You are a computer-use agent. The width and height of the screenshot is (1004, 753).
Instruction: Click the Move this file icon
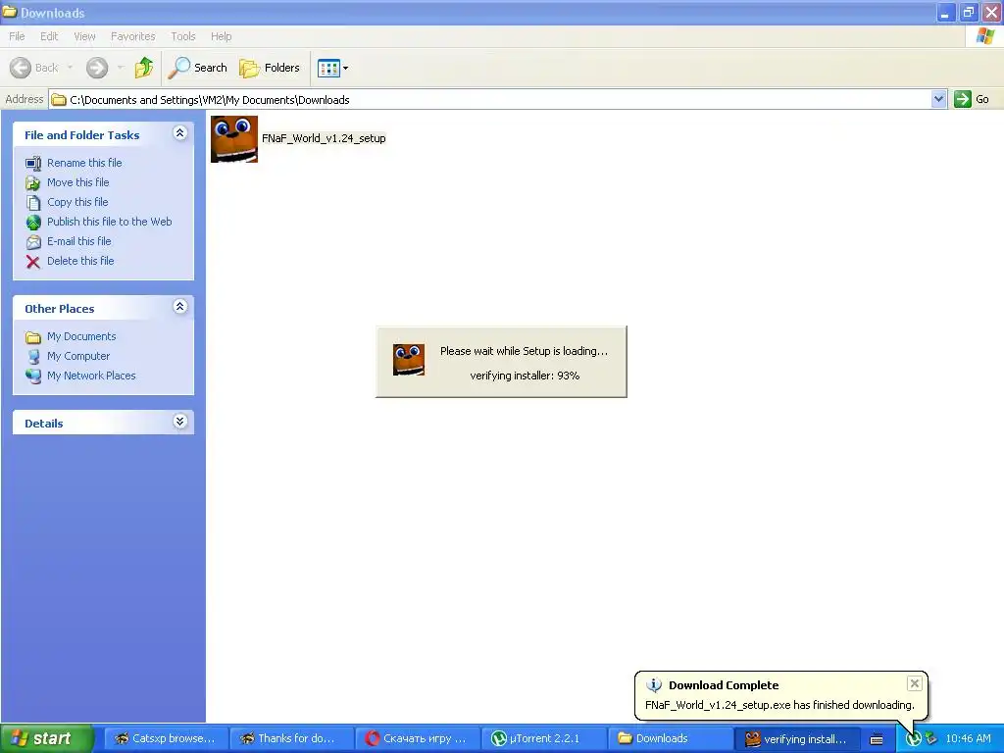[33, 183]
